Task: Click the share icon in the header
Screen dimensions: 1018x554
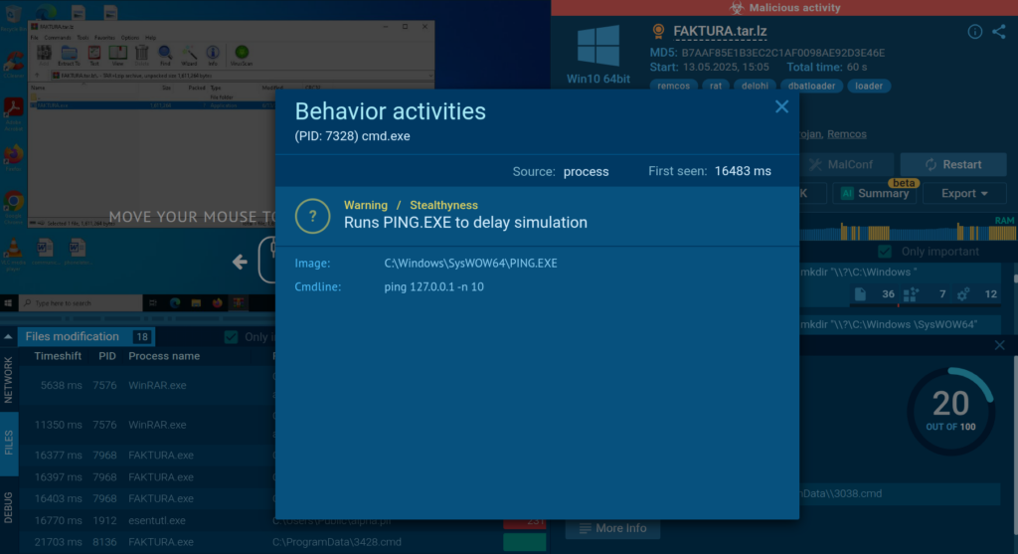Action: (x=999, y=31)
